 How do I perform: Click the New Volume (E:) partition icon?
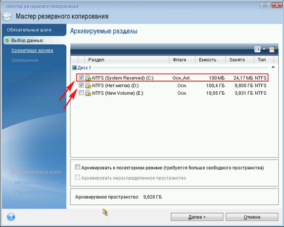88,93
